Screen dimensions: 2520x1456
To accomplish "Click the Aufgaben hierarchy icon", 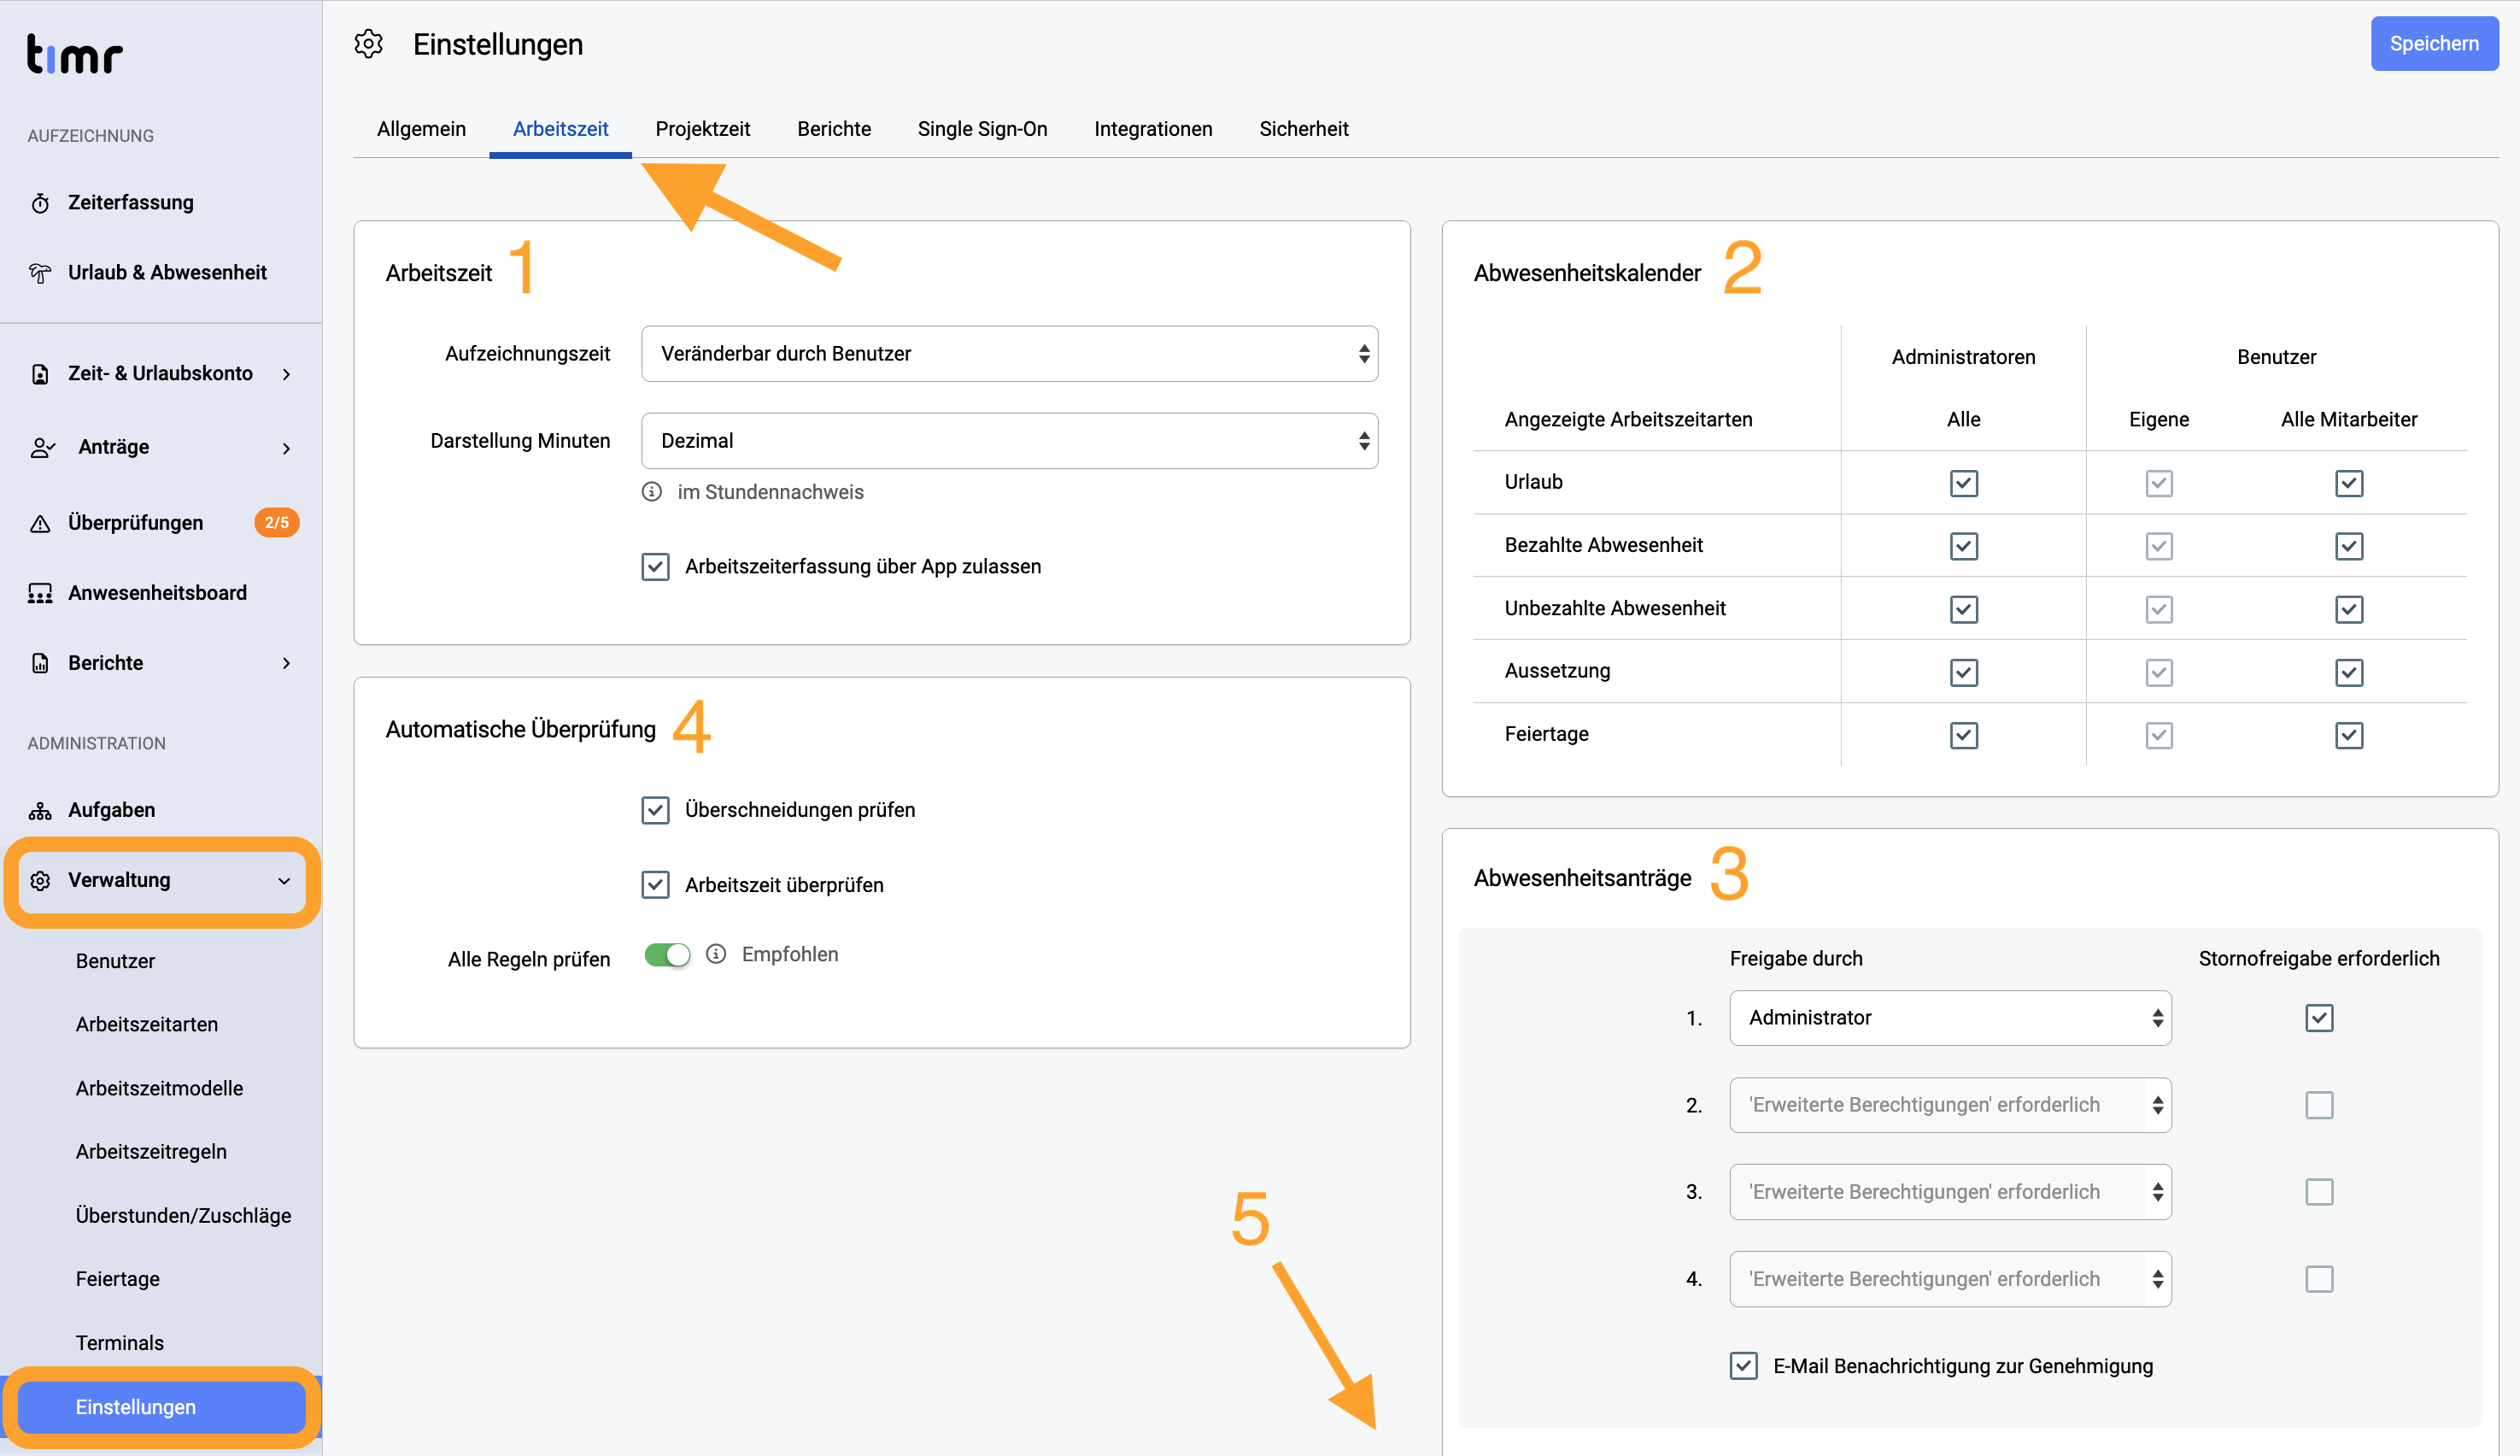I will click(40, 810).
